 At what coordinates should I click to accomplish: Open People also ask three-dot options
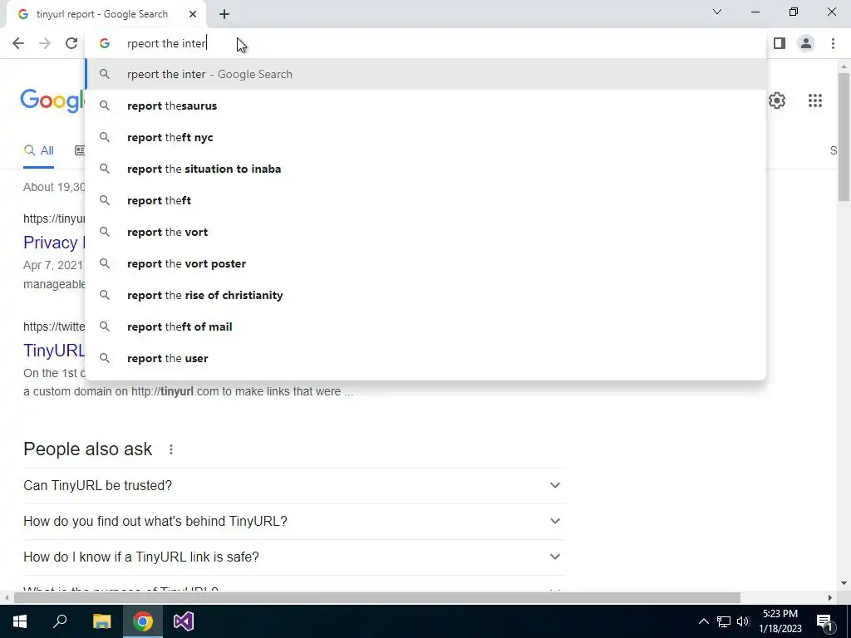(171, 449)
